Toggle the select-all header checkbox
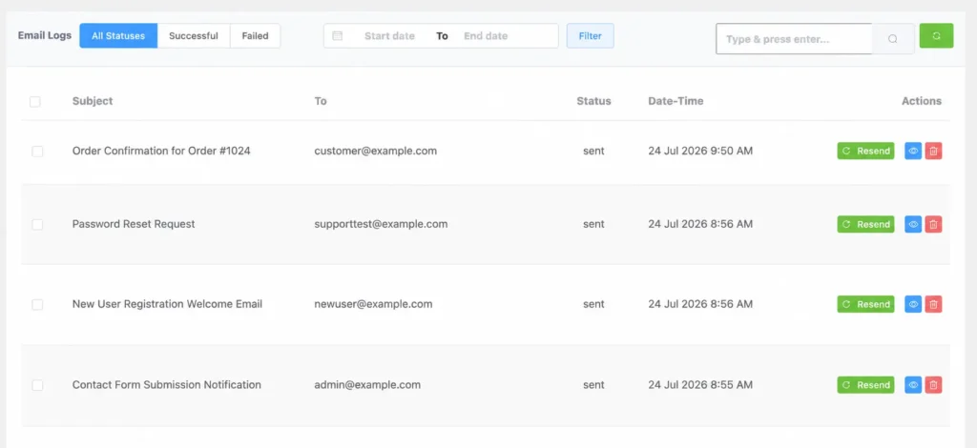 (x=35, y=101)
